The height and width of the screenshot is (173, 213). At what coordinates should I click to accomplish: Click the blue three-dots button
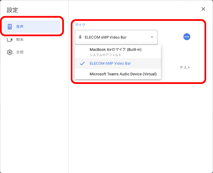point(187,37)
